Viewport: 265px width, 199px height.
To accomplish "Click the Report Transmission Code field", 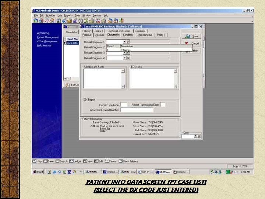I will tap(163, 105).
